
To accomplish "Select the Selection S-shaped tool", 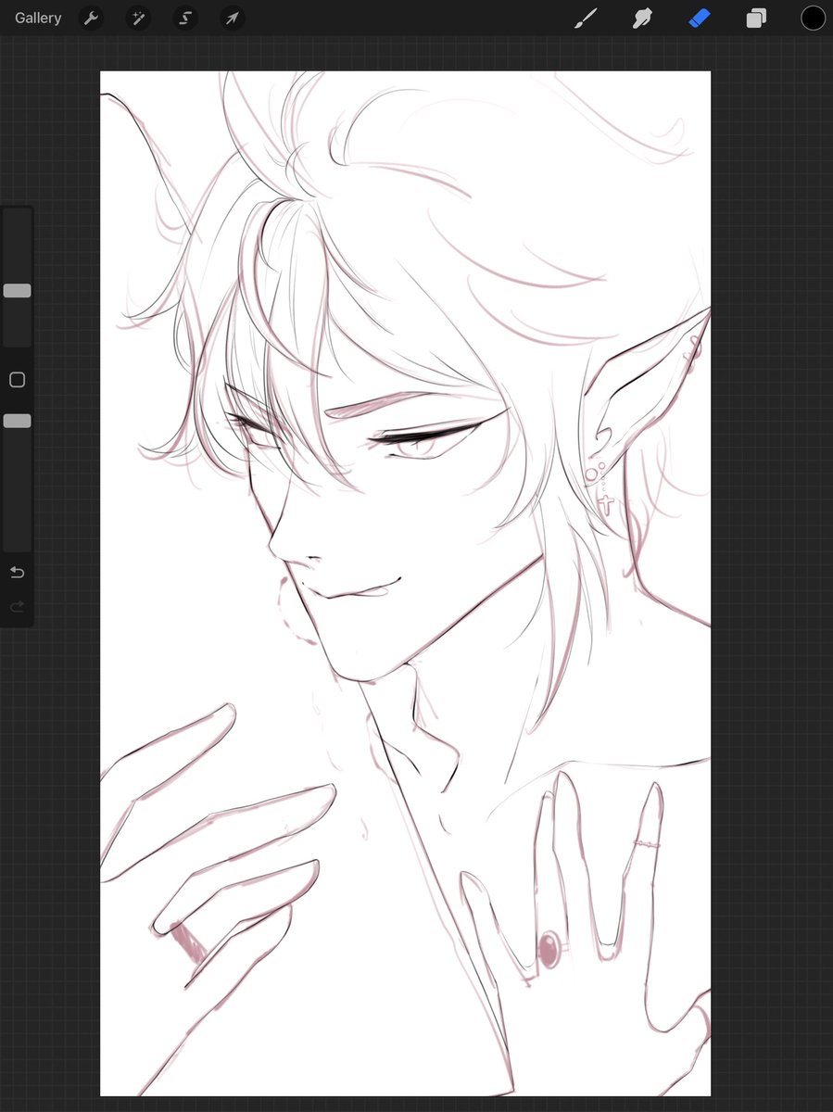I will point(185,18).
